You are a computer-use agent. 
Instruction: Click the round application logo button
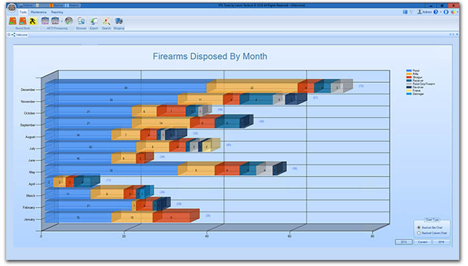click(x=11, y=7)
